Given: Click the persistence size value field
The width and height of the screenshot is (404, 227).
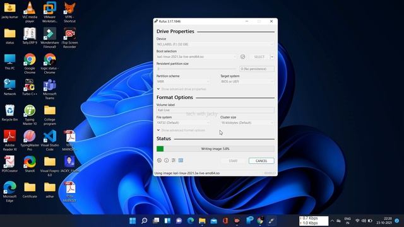Looking at the screenshot, I should pos(257,69).
